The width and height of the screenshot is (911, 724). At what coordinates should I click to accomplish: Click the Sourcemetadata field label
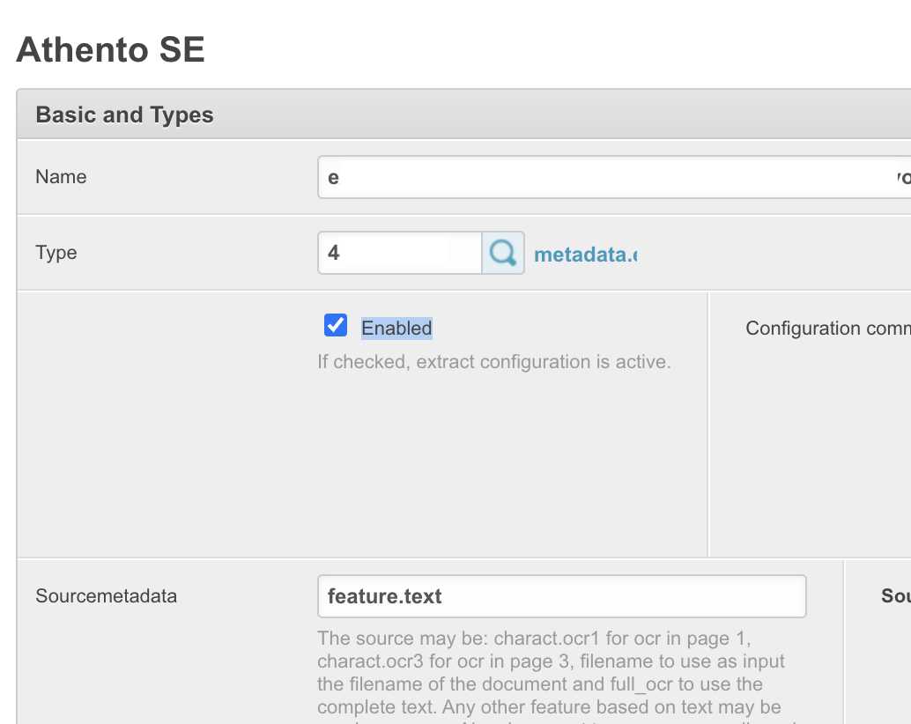(x=106, y=596)
